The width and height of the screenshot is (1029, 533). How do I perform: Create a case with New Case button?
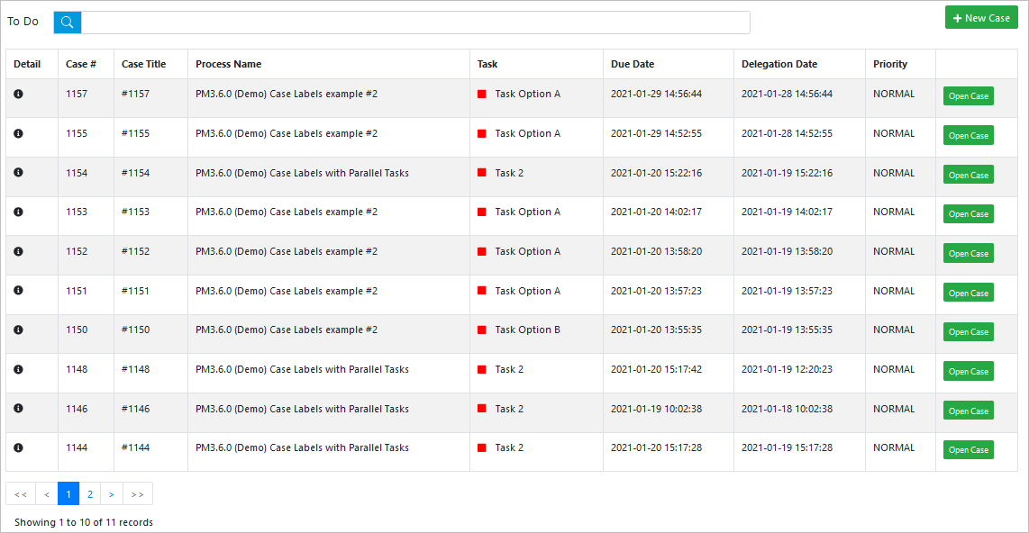pos(981,18)
